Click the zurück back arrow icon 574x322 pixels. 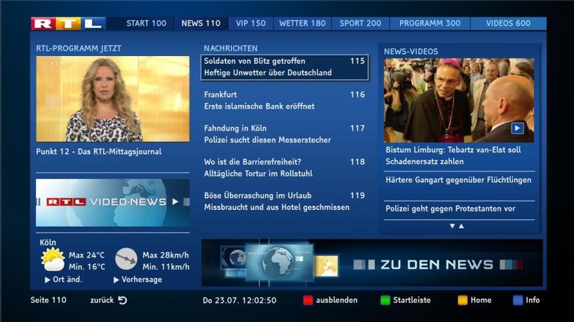pos(123,300)
